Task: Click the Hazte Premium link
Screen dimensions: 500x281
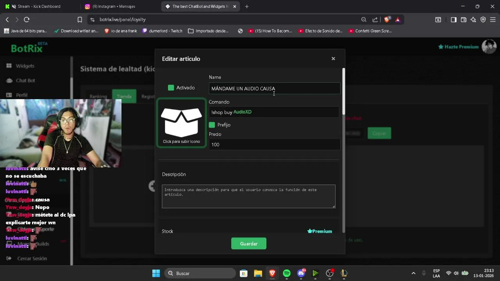Action: click(458, 47)
